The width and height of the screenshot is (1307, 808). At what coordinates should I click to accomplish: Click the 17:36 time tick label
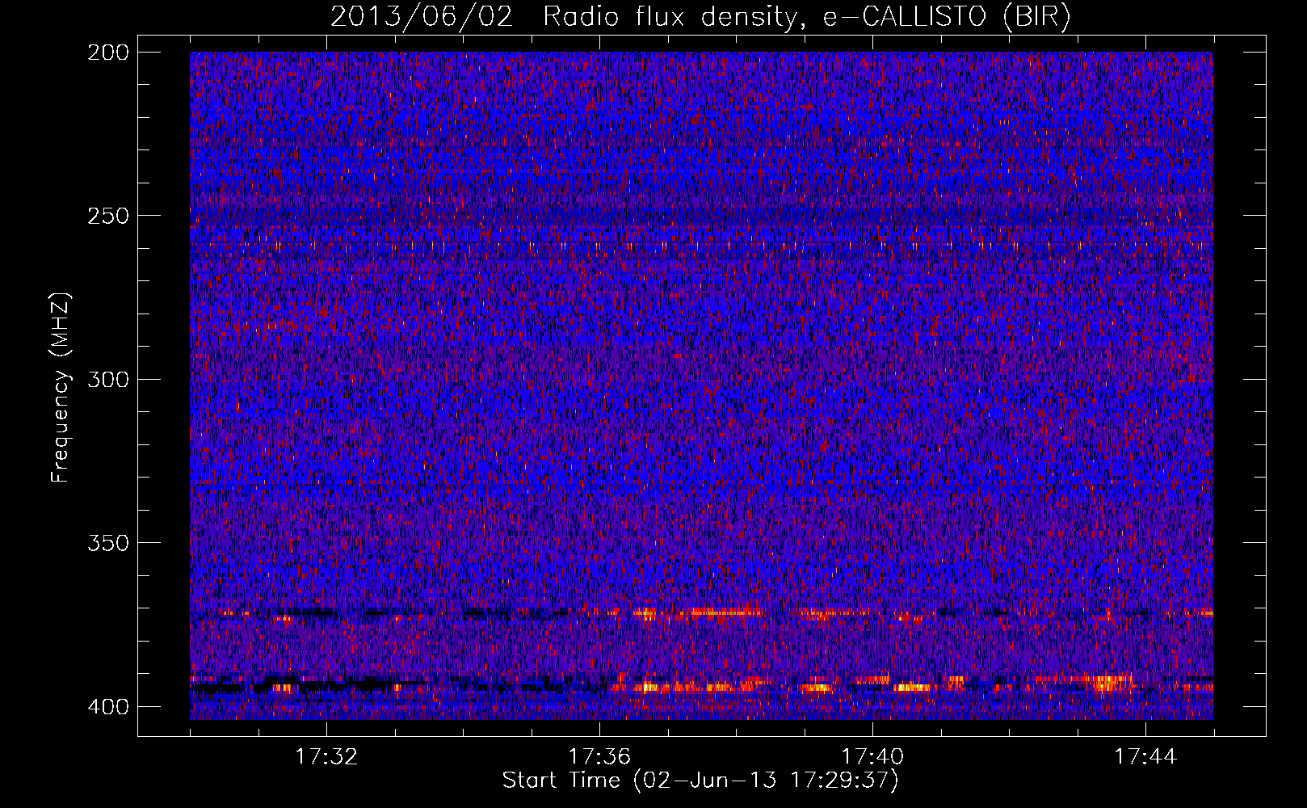click(599, 757)
